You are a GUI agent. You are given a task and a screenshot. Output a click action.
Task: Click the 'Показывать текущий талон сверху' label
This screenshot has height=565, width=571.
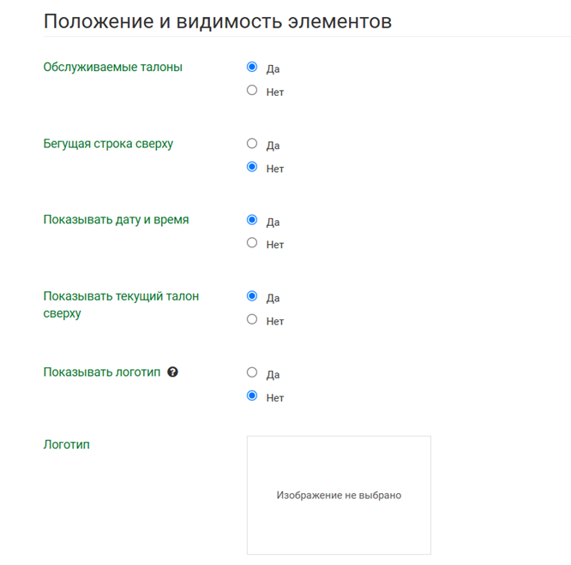[x=121, y=305]
